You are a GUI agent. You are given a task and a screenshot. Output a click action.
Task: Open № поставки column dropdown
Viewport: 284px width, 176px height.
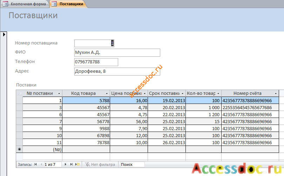[59, 94]
